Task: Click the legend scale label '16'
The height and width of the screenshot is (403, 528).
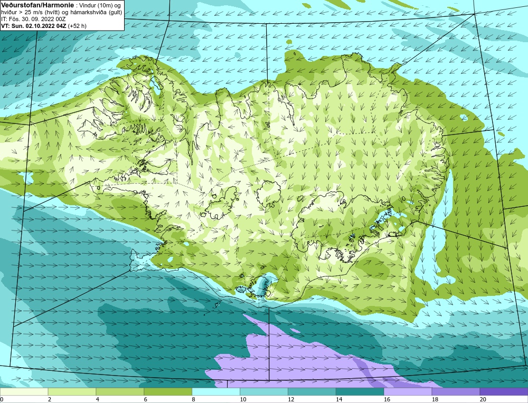Action: (x=387, y=399)
